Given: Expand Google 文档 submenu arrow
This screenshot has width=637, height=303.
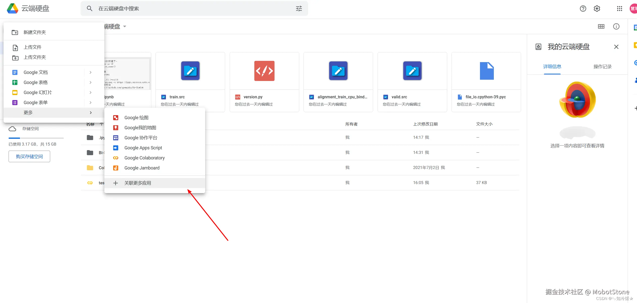Looking at the screenshot, I should coord(90,72).
